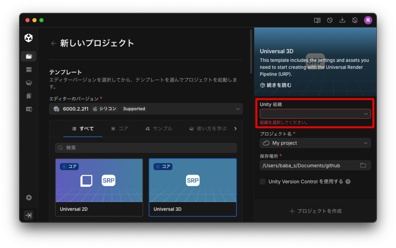Open the editor version 6000.2.2f1 dropdown
Screen dimensions: 396x248
click(x=146, y=109)
